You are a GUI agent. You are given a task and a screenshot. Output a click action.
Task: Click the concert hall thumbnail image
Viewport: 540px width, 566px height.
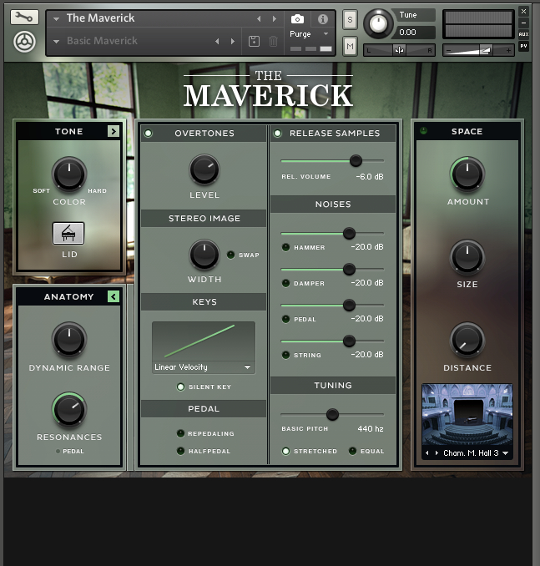[x=467, y=416]
